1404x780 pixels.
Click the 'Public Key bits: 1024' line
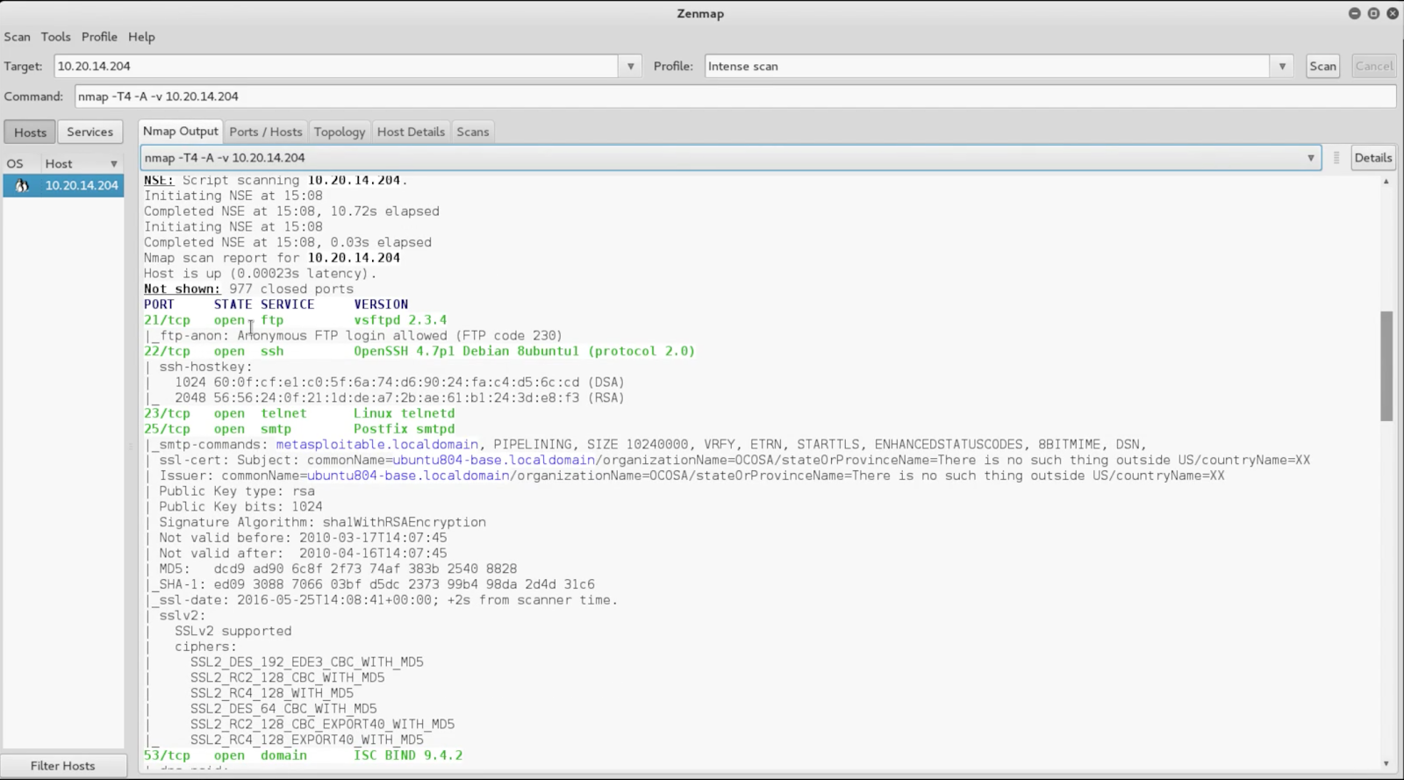pos(240,506)
